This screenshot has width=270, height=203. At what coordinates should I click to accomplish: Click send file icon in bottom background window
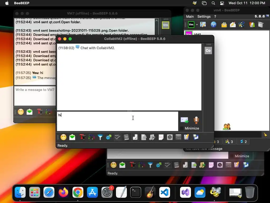click(194, 165)
